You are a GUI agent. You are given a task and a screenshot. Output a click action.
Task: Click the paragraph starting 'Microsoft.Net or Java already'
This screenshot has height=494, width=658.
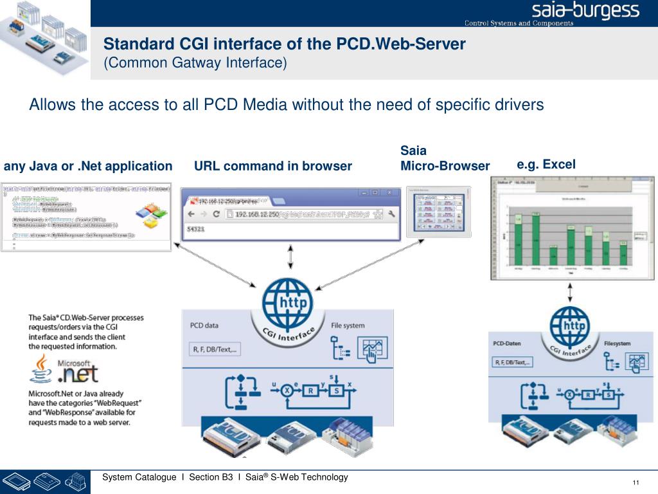[x=85, y=408]
